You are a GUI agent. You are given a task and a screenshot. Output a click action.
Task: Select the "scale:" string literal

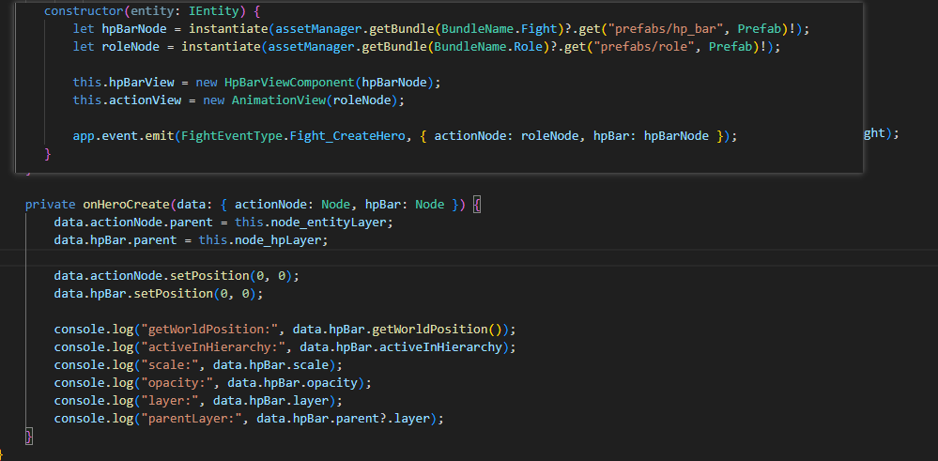coord(170,364)
